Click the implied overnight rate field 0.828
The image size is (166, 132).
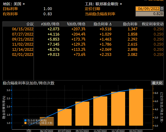pos(150,14)
